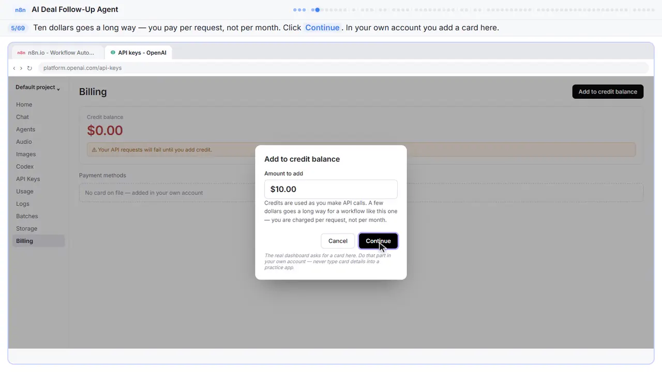Click the $0.00 credit balance value
This screenshot has width=662, height=372.
click(x=105, y=130)
